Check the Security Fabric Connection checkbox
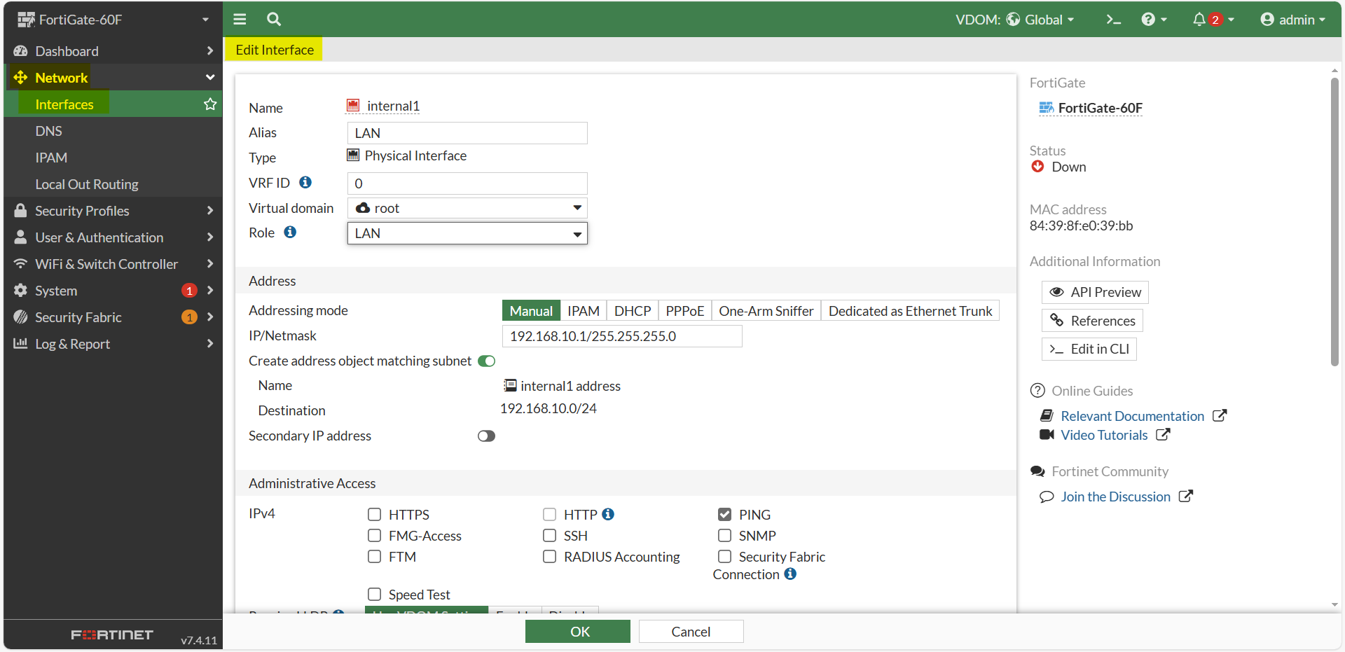The height and width of the screenshot is (652, 1345). pos(725,557)
